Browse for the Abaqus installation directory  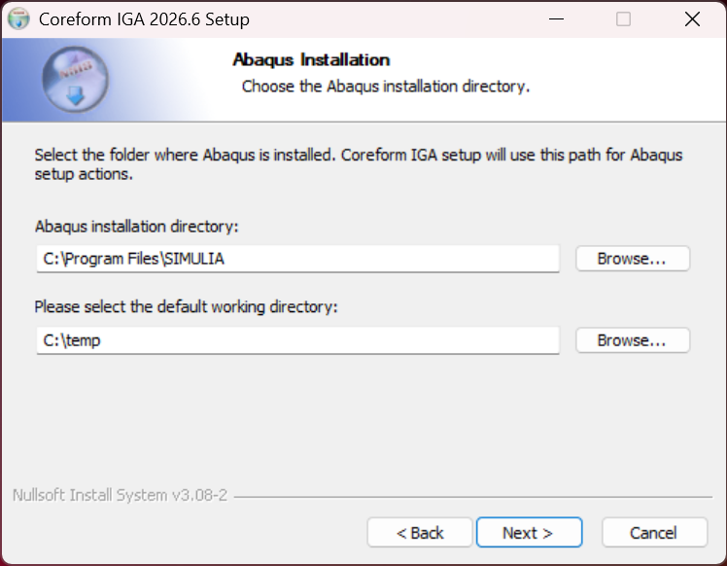pyautogui.click(x=633, y=259)
